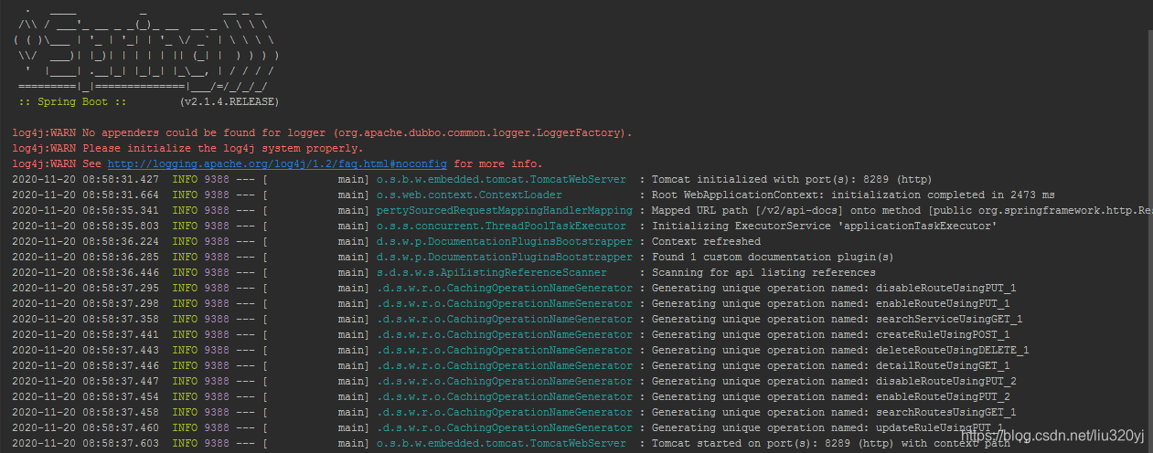Click logger name 'o.s.web.context.ContextLoader'
Image resolution: width=1153 pixels, height=453 pixels.
469,195
